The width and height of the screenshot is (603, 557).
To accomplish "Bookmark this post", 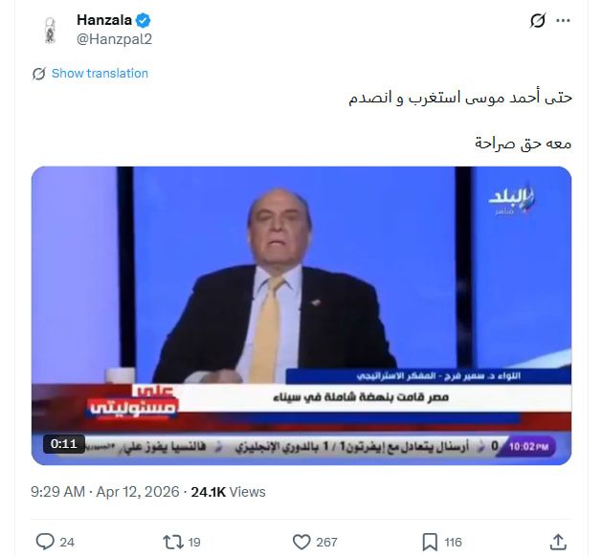I will (x=430, y=542).
